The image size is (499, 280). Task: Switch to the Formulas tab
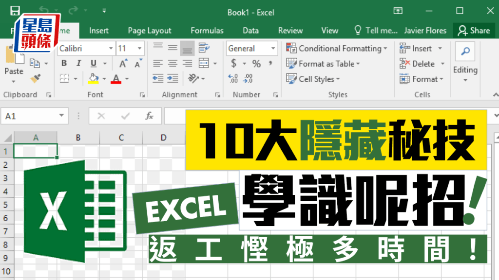[207, 31]
